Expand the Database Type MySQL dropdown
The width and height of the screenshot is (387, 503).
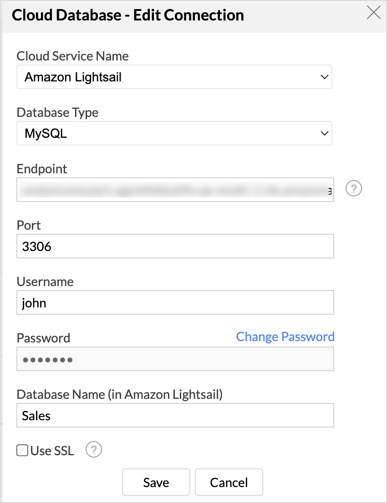174,133
